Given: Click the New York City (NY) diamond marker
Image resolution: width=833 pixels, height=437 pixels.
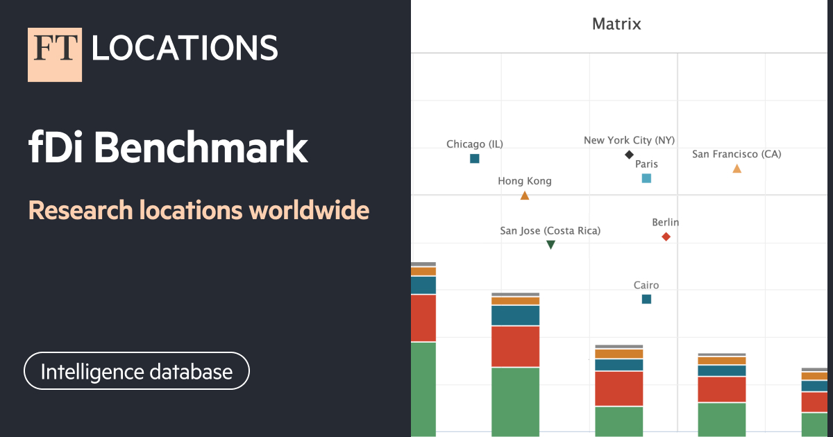Looking at the screenshot, I should 629,154.
